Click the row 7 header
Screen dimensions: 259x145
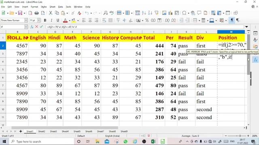pyautogui.click(x=3, y=85)
